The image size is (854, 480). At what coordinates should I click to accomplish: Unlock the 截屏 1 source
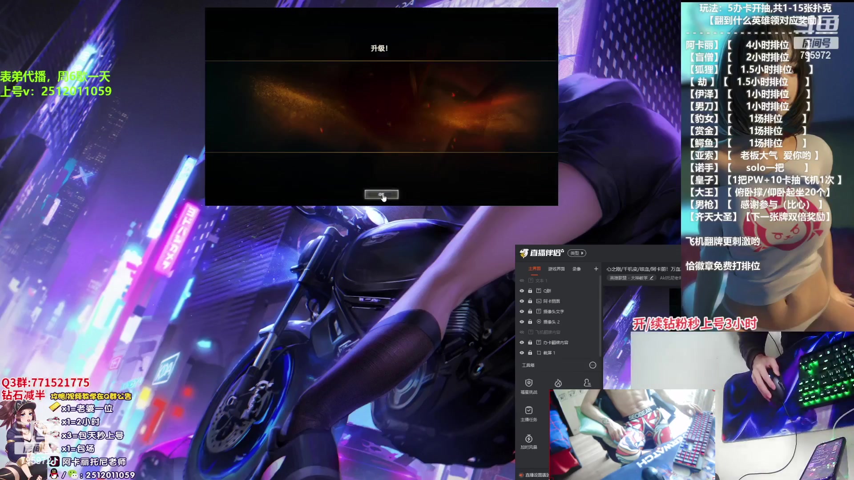(x=530, y=353)
